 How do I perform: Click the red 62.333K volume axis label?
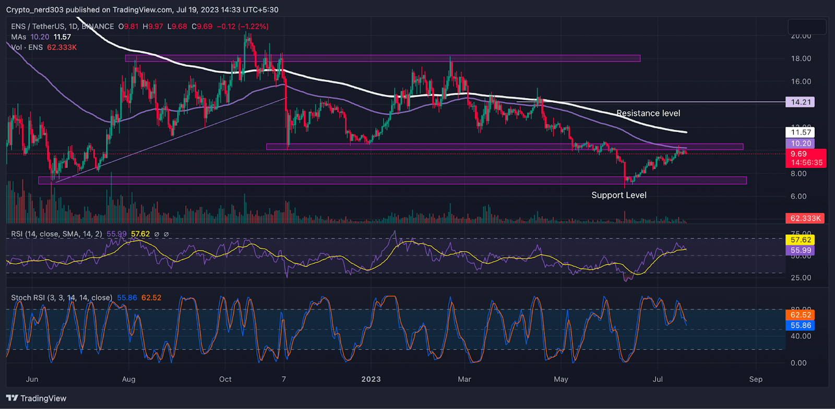pos(805,218)
